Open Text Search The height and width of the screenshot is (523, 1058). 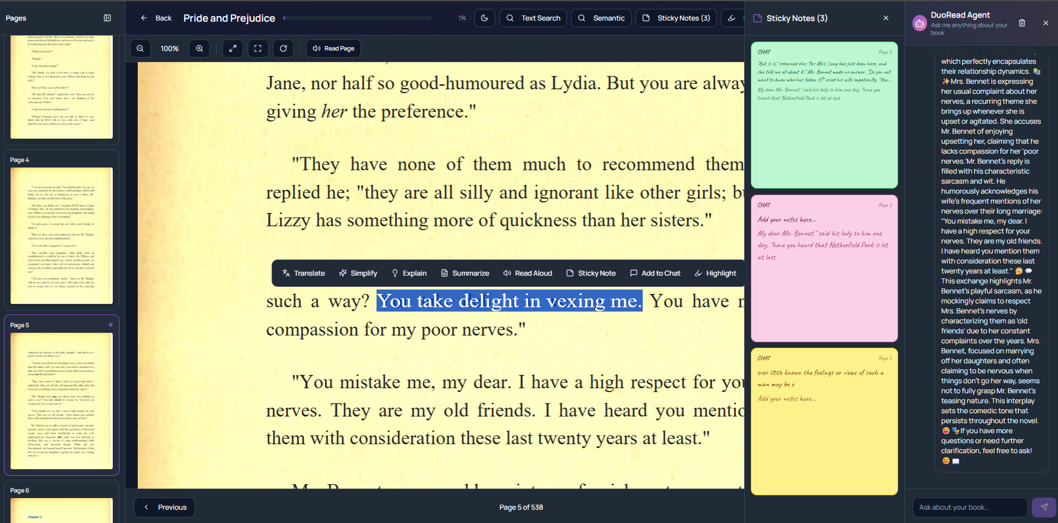pyautogui.click(x=533, y=18)
